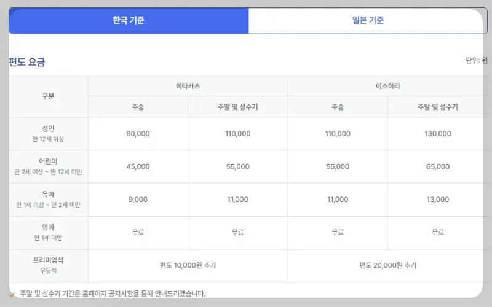Image resolution: width=492 pixels, height=307 pixels.
Task: Switch to the 일본 기준 tab
Action: (x=368, y=20)
